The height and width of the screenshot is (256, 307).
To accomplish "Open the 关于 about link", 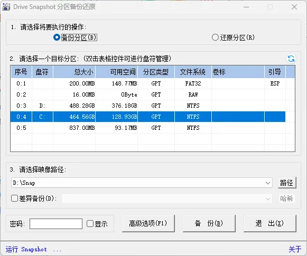I will [295, 249].
